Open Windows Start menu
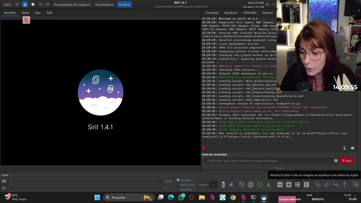Viewport: 361px width, 203px height. point(97,197)
